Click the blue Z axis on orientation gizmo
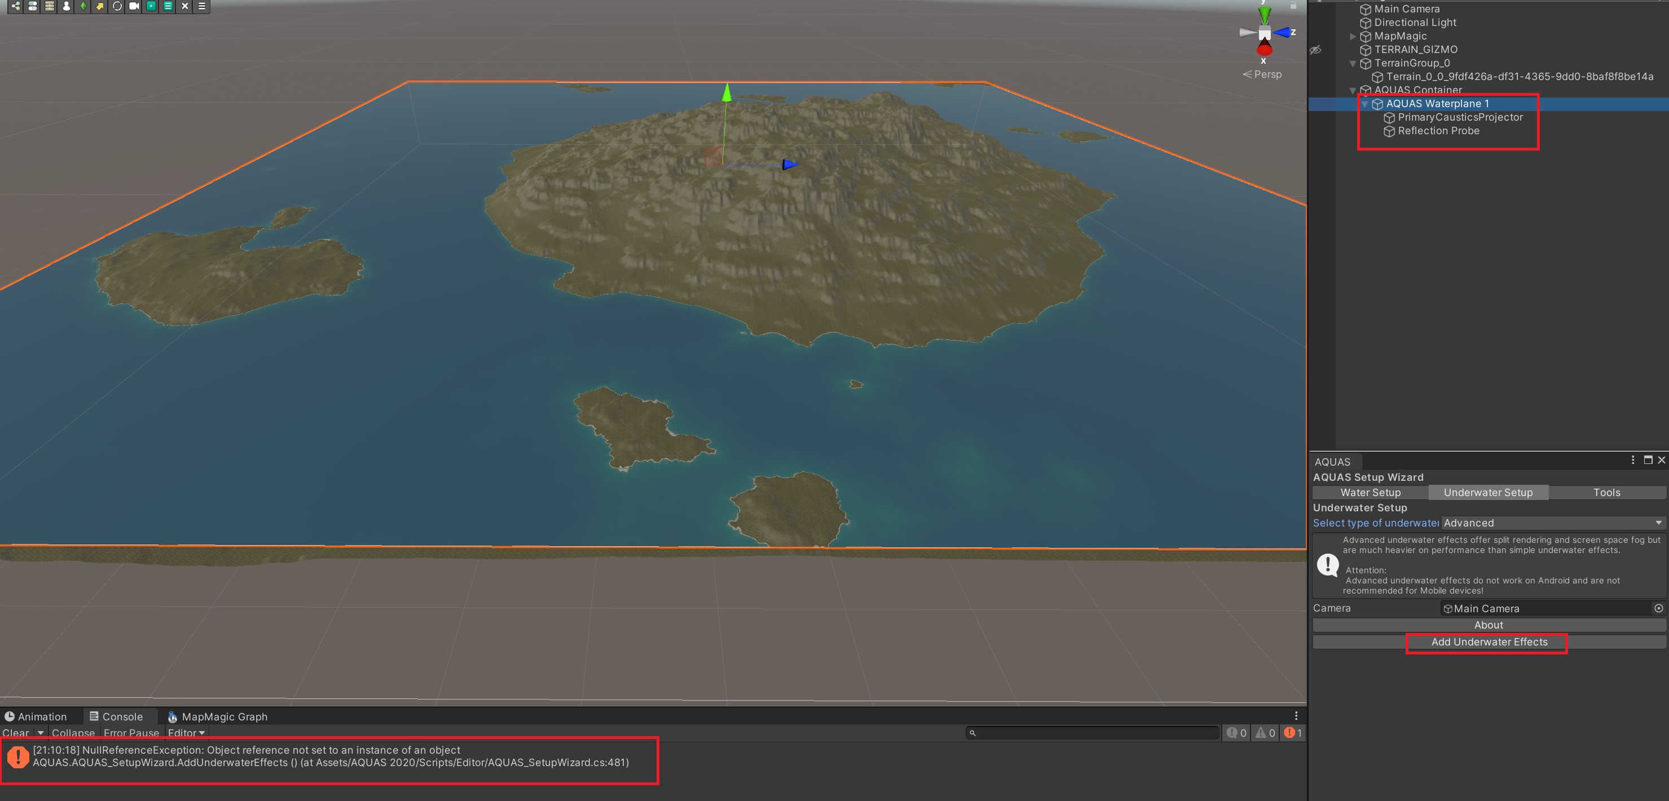Screen dimensions: 1669x801 (x=1284, y=32)
